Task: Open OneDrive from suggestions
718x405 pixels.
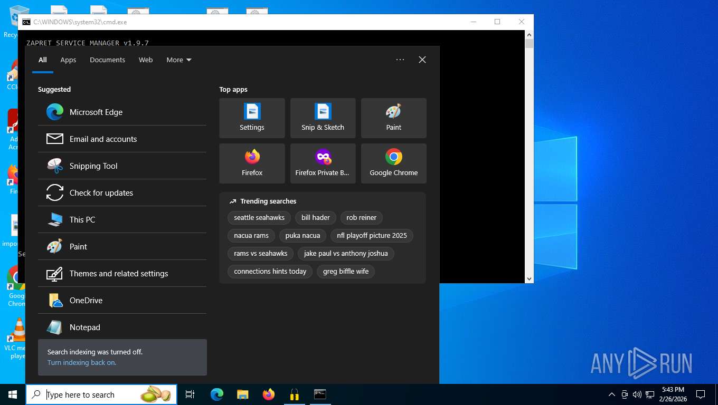Action: [122, 300]
